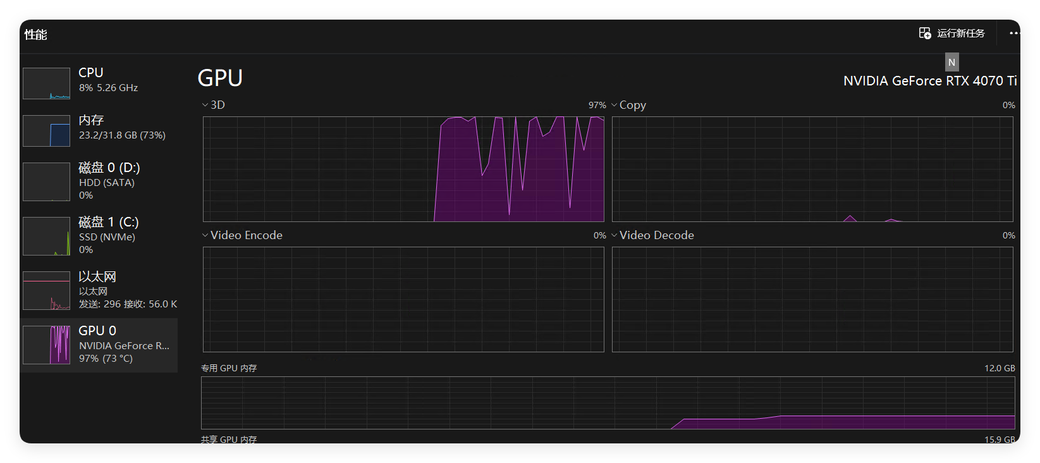Click the Run new task icon
This screenshot has height=463, width=1040.
(x=924, y=34)
